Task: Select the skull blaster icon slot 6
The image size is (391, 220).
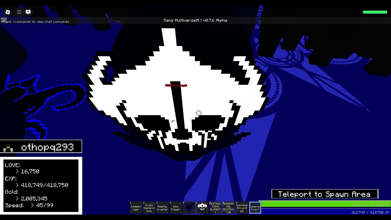Action: point(202,208)
